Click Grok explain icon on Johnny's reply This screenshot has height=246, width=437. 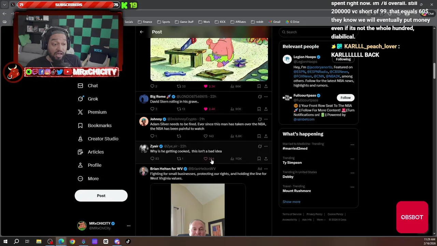click(x=260, y=119)
